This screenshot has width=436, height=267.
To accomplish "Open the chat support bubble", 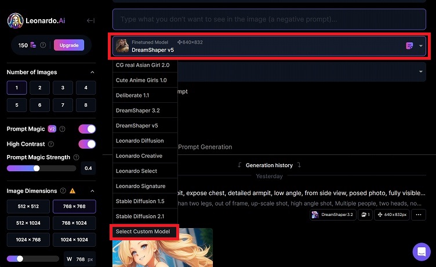I will [422, 252].
